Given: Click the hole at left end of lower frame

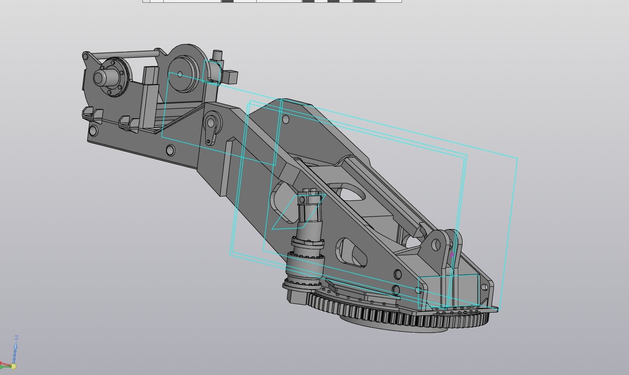Looking at the screenshot, I should pyautogui.click(x=93, y=132).
